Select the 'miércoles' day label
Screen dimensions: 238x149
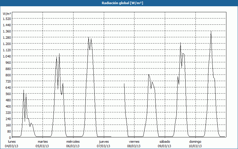73,142
